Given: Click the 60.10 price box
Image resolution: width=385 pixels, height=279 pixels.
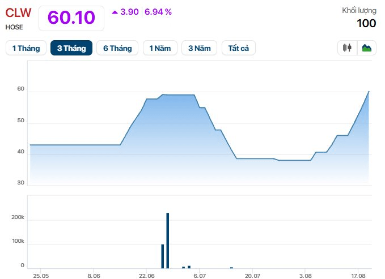Looking at the screenshot, I should pos(71,18).
